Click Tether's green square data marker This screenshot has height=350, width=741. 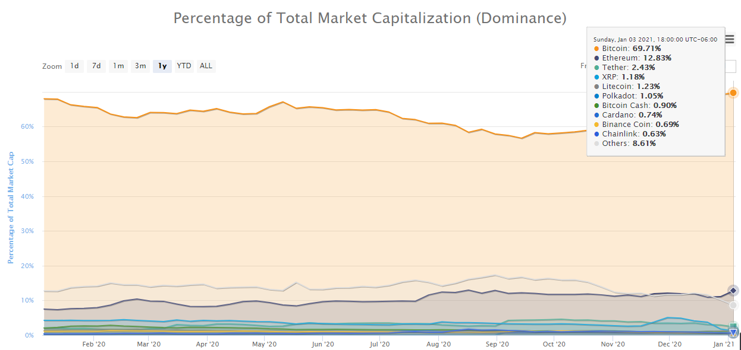733,326
